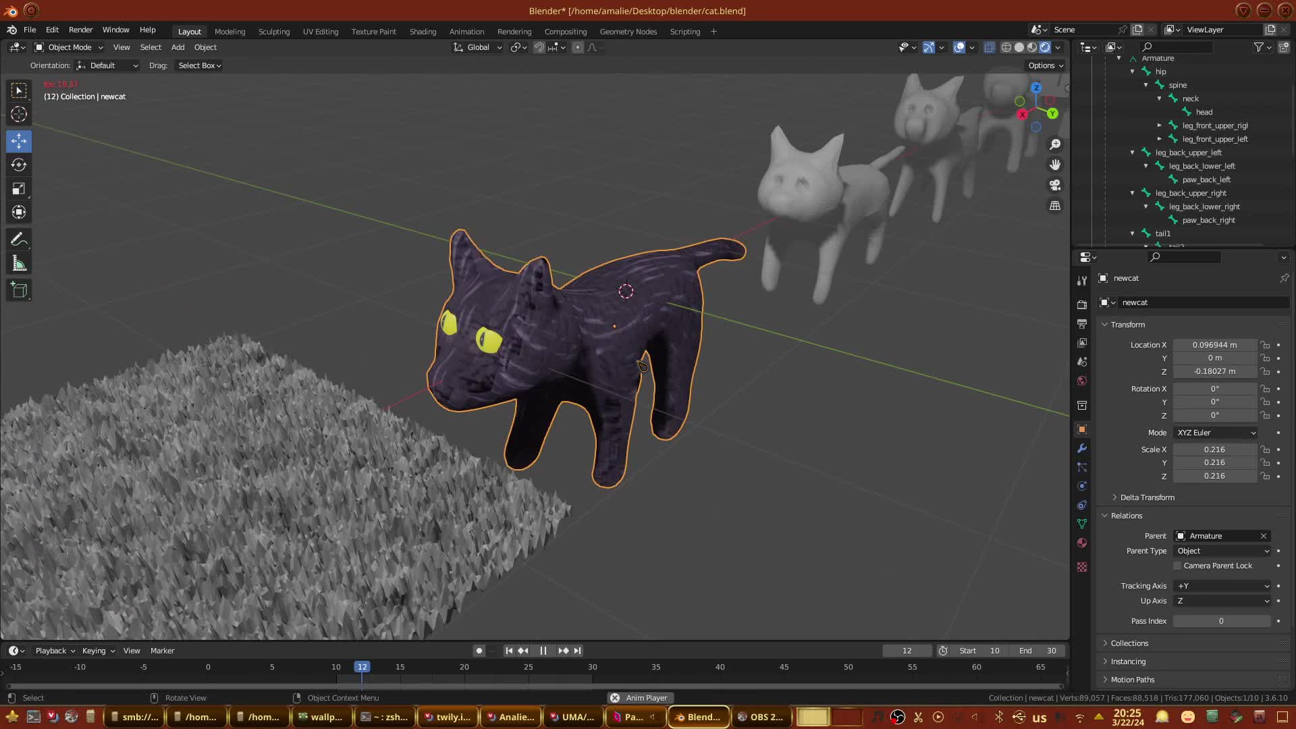Open the Object Mode dropdown
The width and height of the screenshot is (1296, 729).
[x=69, y=47]
